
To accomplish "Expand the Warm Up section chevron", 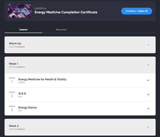I will pos(149,45).
